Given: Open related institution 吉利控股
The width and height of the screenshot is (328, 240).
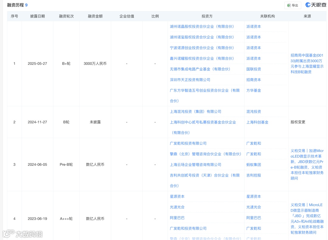Looking at the screenshot, I should coord(254,175).
